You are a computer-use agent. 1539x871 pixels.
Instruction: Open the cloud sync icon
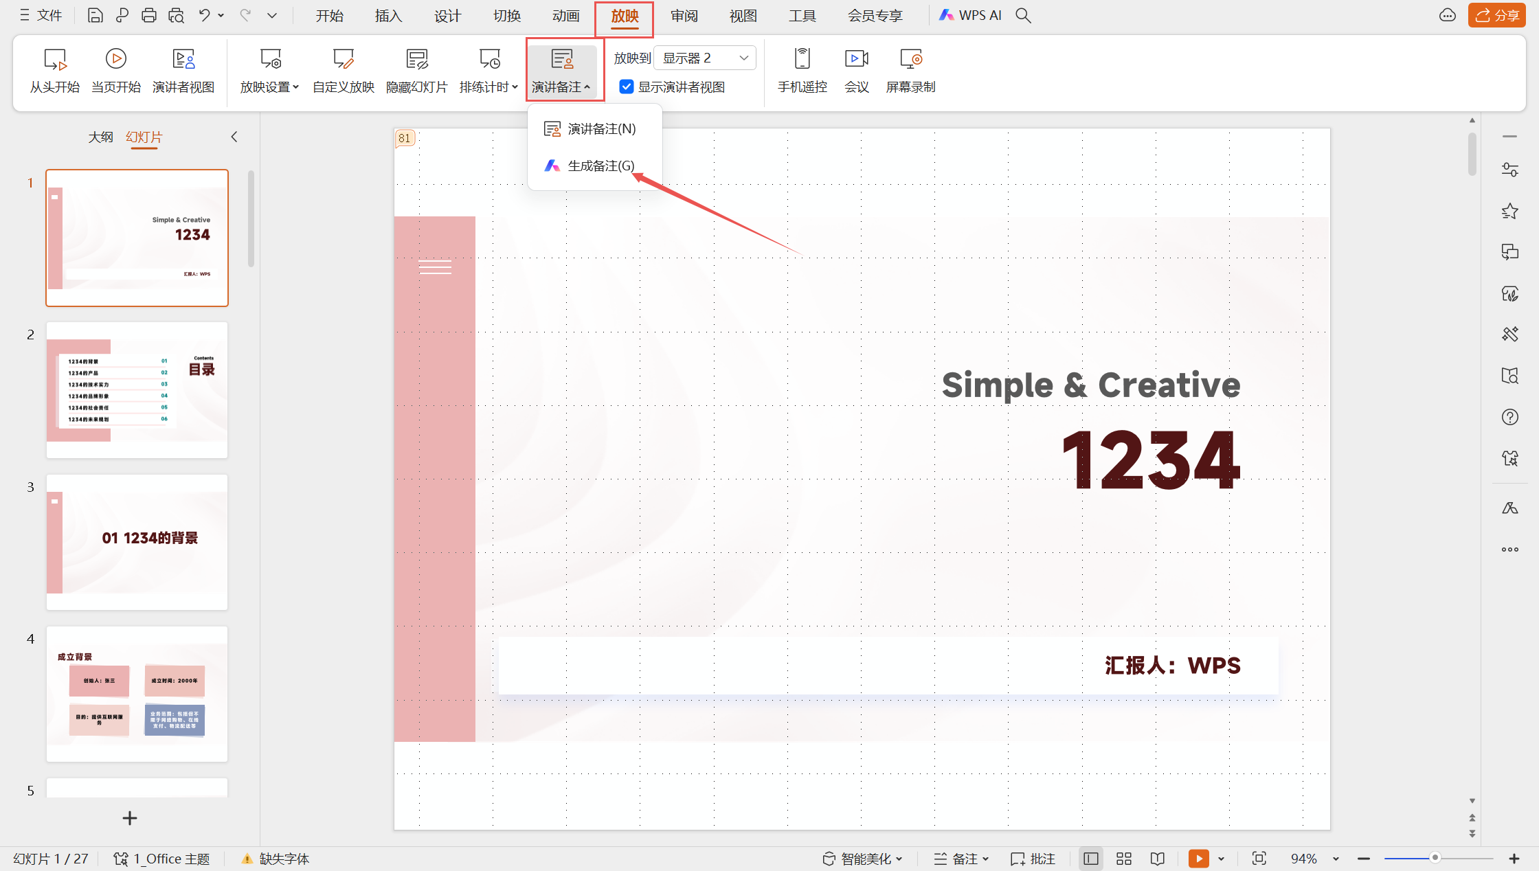click(1447, 15)
